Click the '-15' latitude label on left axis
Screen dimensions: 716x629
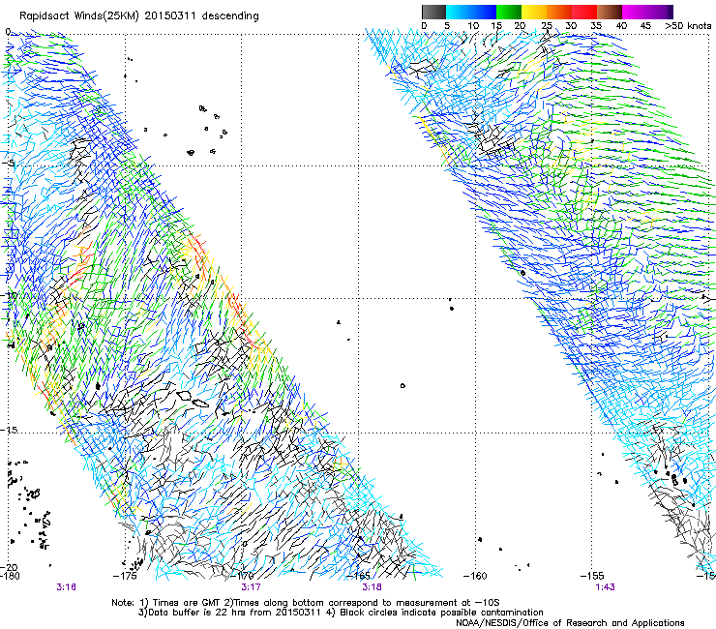tap(9, 430)
